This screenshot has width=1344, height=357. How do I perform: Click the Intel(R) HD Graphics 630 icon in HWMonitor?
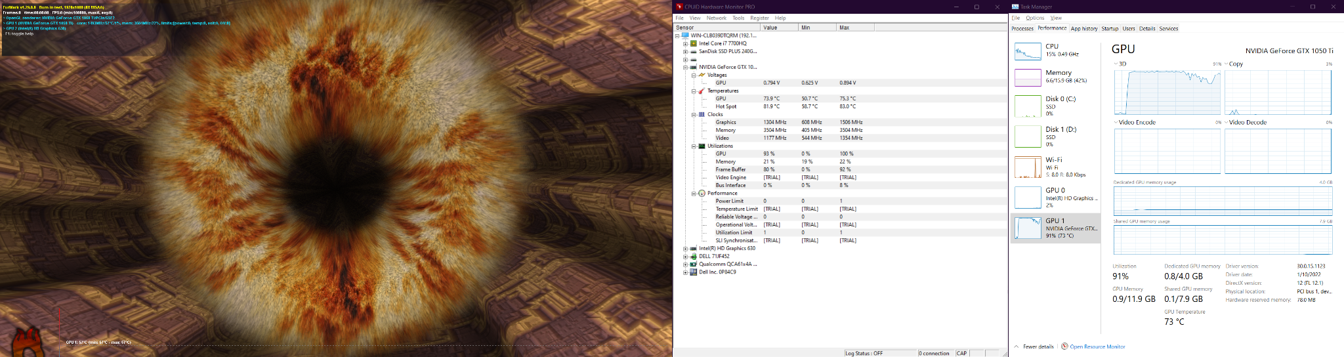tap(694, 248)
